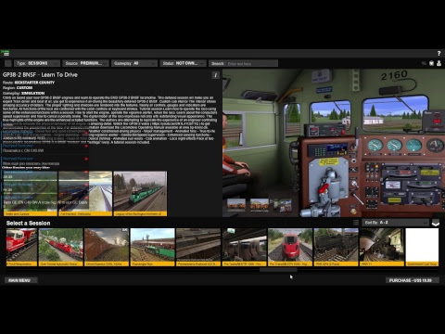Click the session title GP38-2 BNSF - Learn To Drive

[40, 75]
